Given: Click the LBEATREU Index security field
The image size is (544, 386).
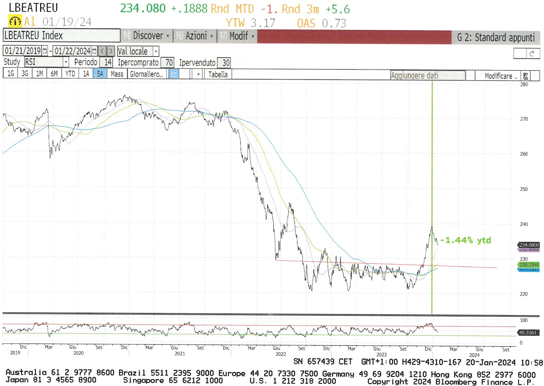Looking at the screenshot, I should [x=62, y=35].
